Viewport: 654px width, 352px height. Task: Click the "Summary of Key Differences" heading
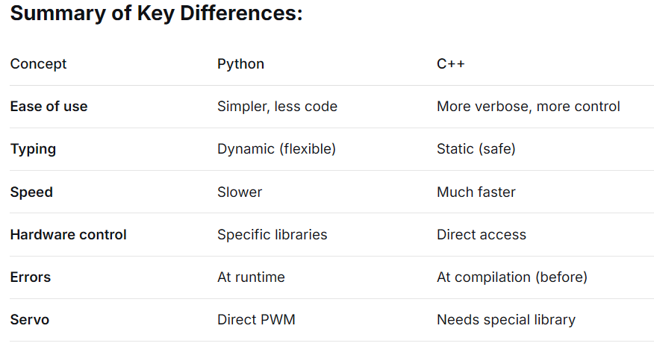point(156,14)
